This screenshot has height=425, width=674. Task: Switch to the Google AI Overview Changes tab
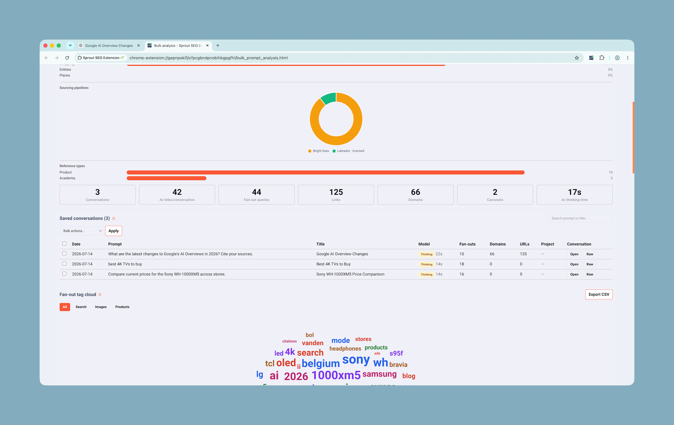(x=109, y=45)
